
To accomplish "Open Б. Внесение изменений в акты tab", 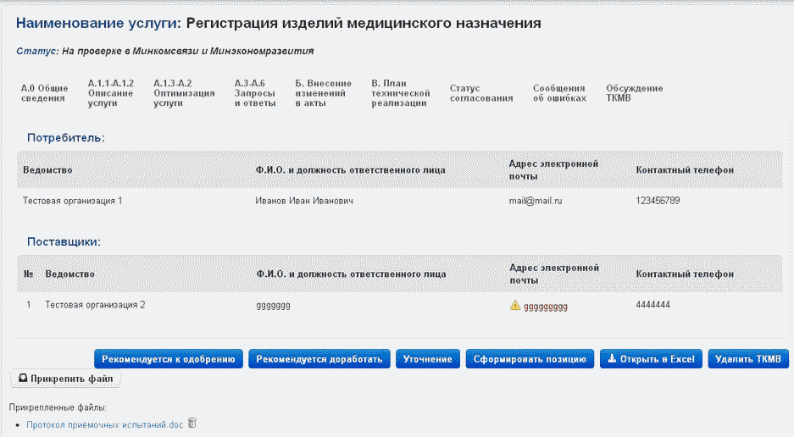I will (x=323, y=93).
